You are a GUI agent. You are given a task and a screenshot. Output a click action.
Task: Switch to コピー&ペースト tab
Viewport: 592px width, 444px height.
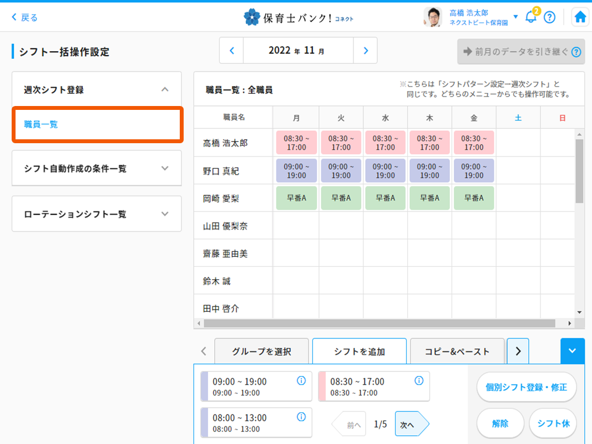[457, 351]
